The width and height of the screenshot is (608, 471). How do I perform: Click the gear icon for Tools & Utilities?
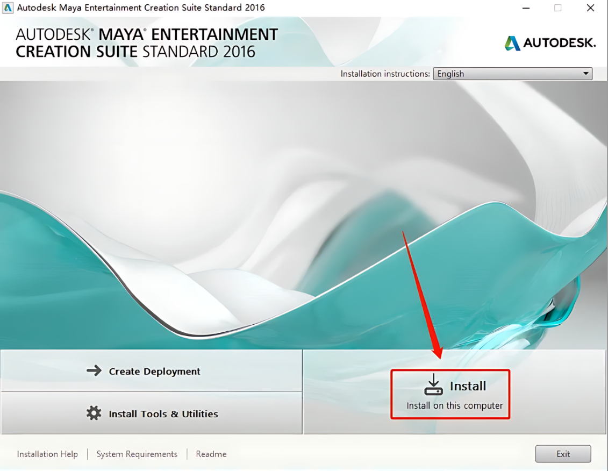(94, 413)
